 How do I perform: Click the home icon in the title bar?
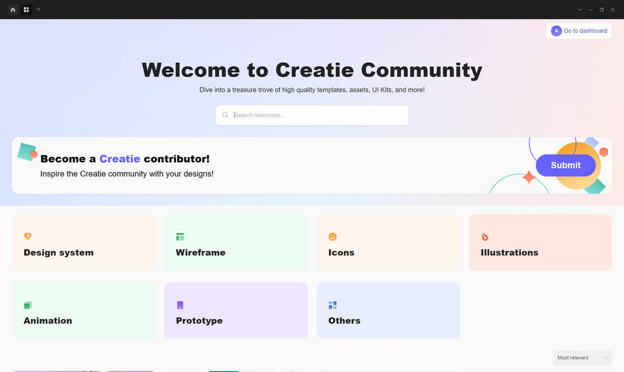pyautogui.click(x=13, y=9)
